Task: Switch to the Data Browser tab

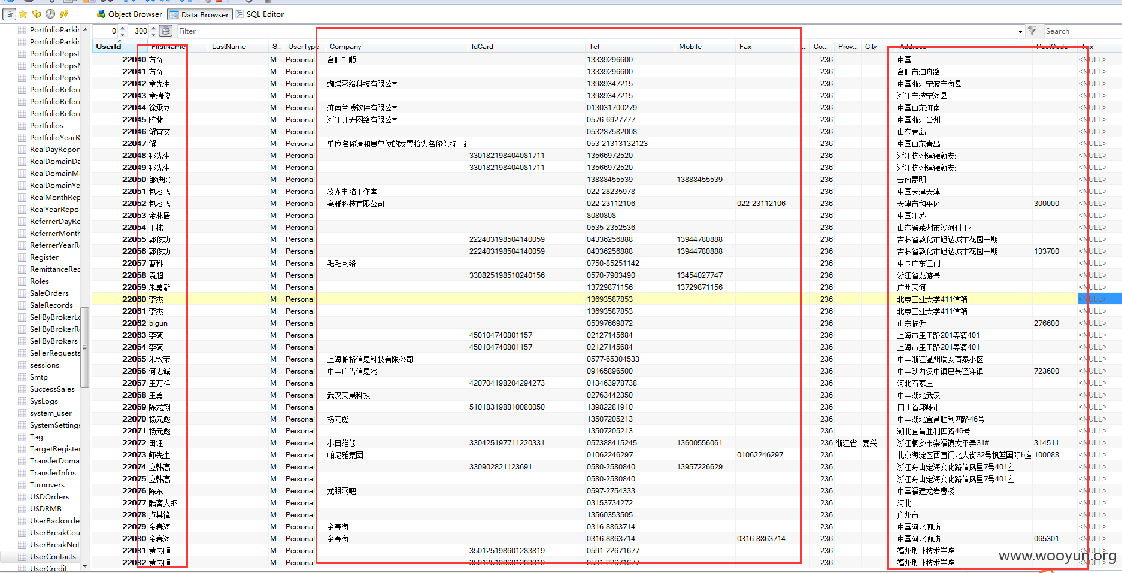Action: [x=199, y=14]
